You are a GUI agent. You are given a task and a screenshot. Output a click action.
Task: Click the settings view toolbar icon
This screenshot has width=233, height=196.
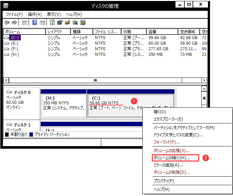click(x=83, y=22)
